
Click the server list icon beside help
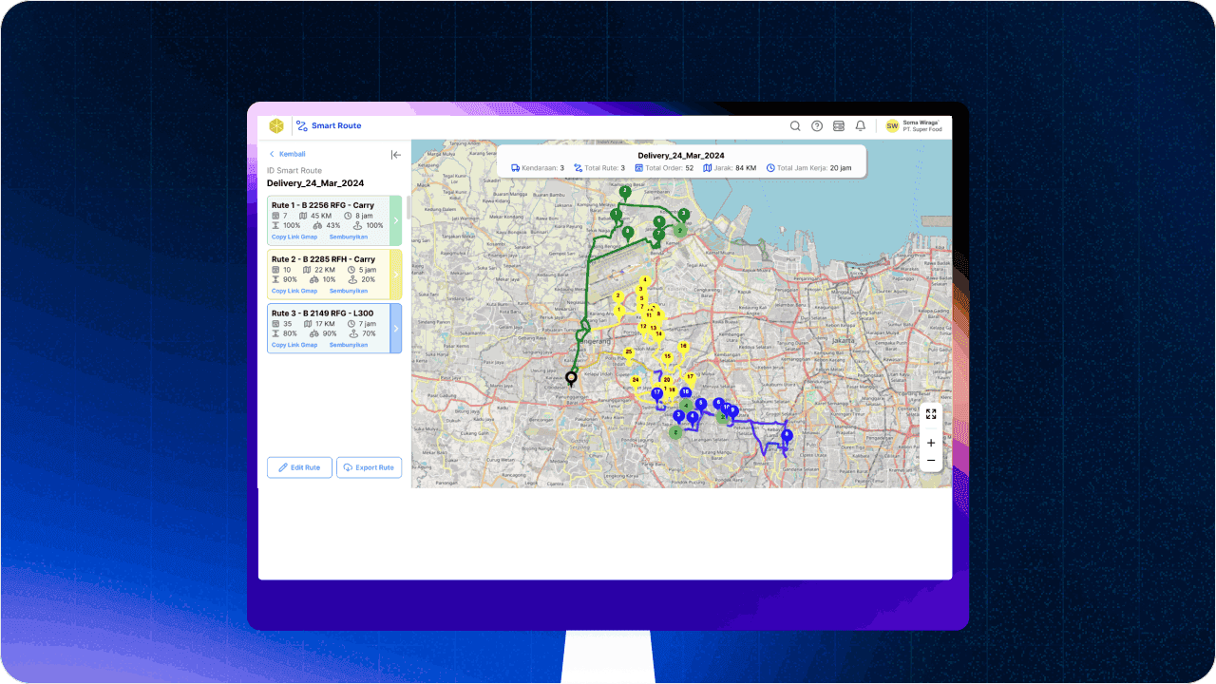click(839, 125)
